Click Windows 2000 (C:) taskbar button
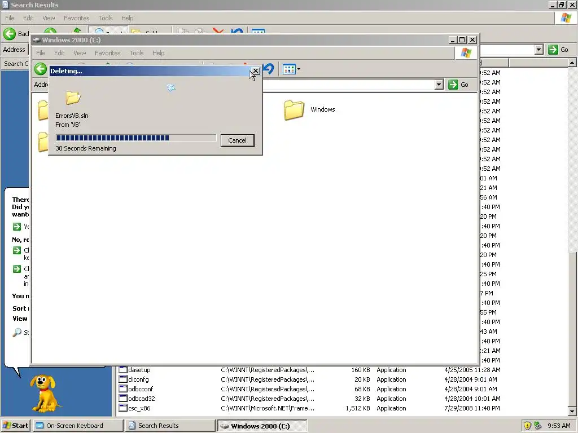Screen dimensions: 578x433 coord(262,426)
